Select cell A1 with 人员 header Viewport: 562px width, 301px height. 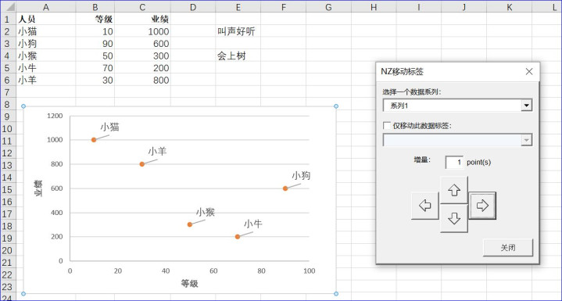point(46,20)
